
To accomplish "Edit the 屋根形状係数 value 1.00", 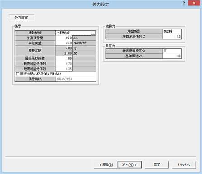I will pos(64,58).
